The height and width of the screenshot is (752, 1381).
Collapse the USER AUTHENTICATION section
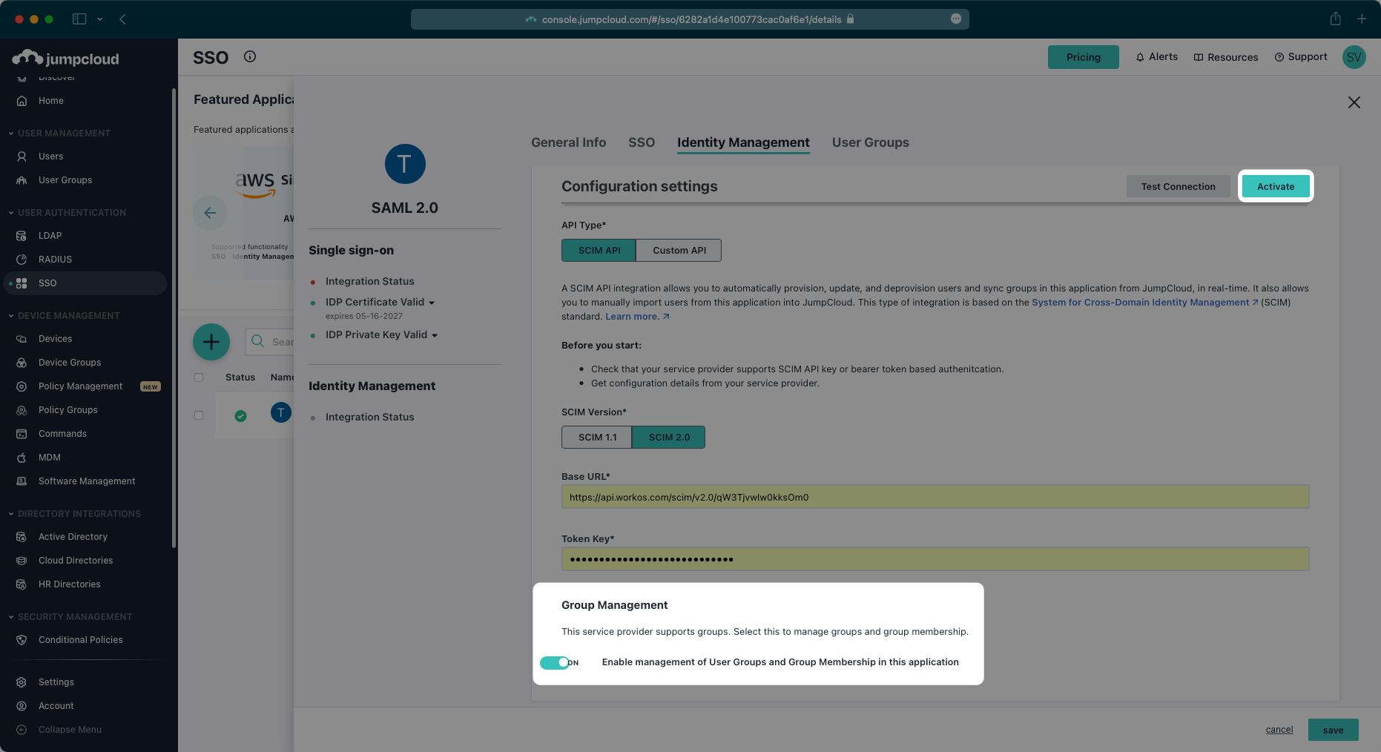point(10,212)
